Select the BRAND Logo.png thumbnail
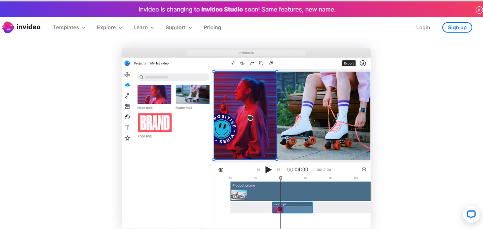The width and height of the screenshot is (483, 229). tap(155, 123)
